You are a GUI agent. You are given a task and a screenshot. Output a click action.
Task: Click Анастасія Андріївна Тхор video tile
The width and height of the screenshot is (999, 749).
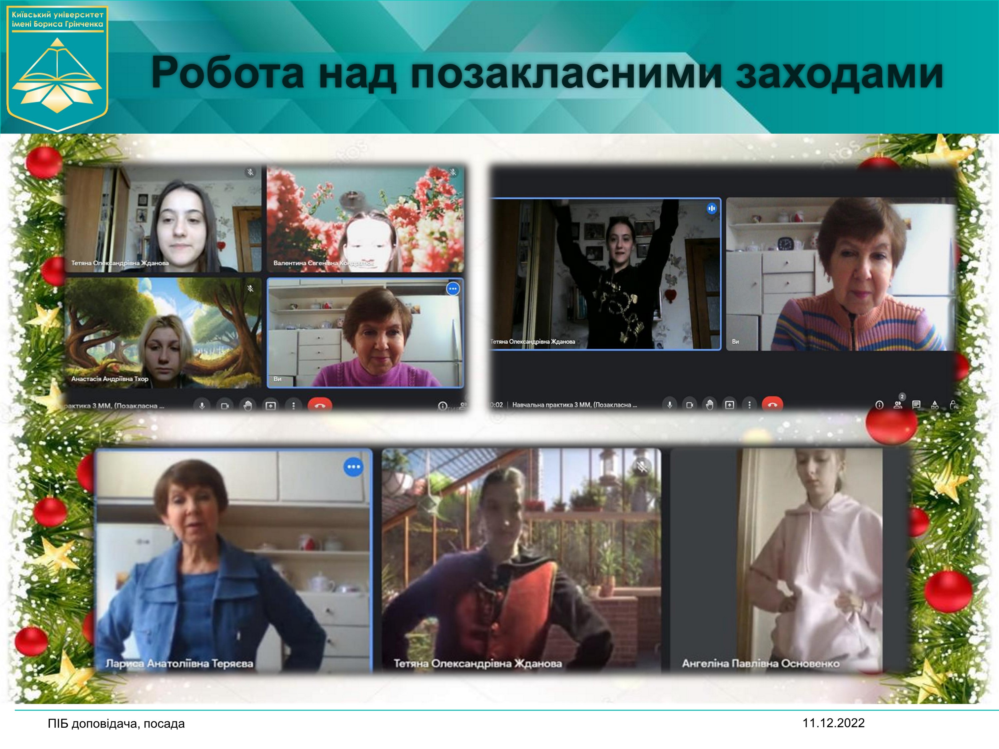tap(164, 333)
